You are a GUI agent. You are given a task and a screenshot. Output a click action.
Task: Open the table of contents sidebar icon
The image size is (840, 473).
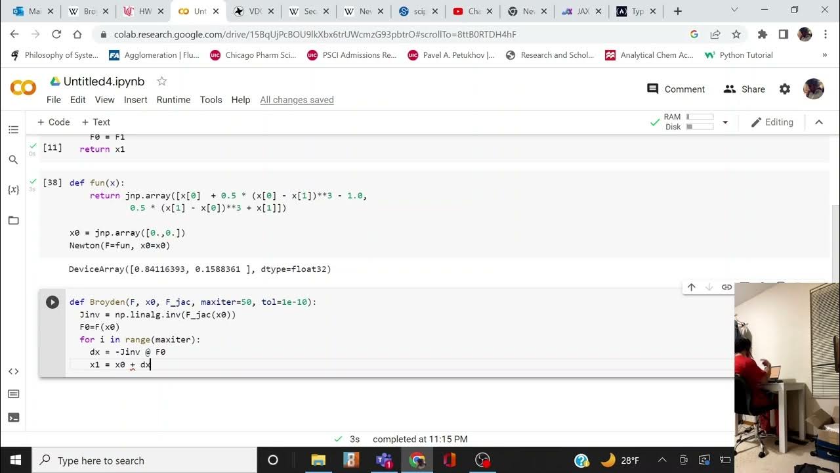click(13, 130)
